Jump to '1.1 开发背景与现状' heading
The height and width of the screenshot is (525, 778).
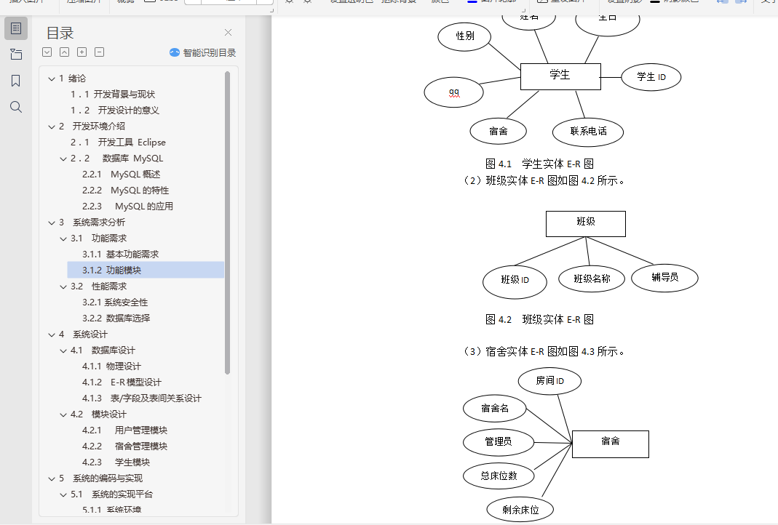coord(113,95)
